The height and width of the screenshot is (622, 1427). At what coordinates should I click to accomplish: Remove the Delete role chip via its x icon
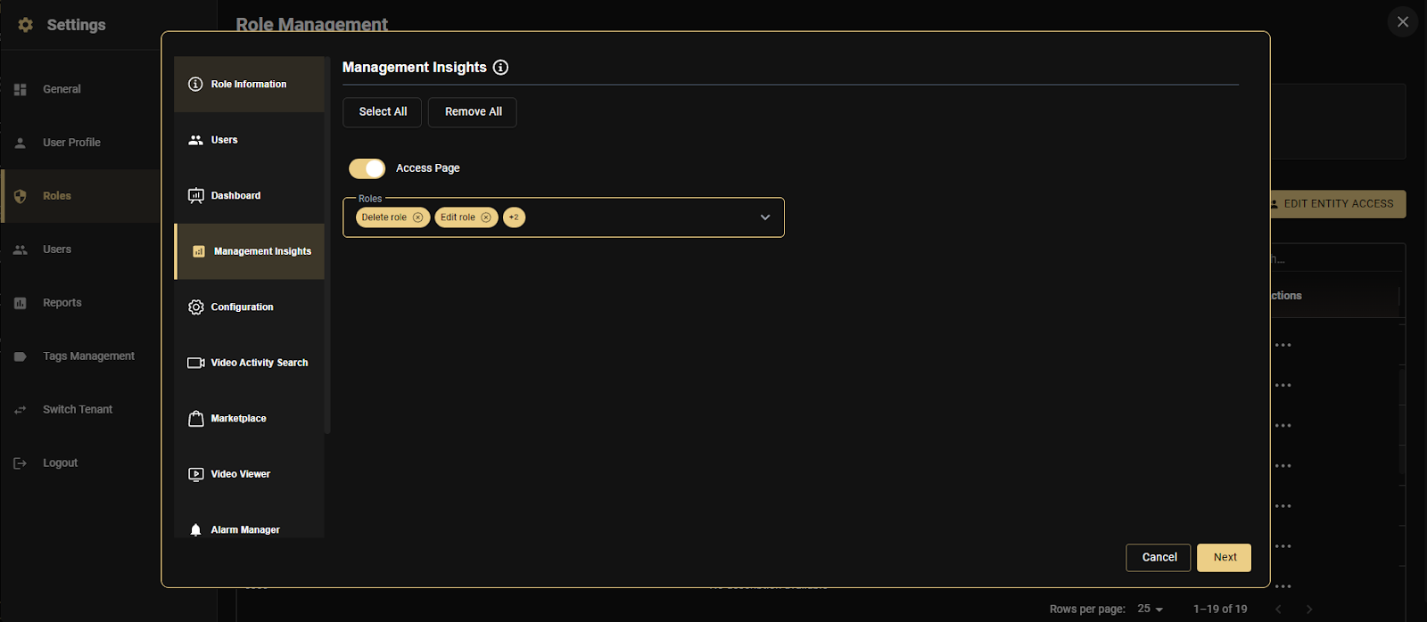tap(417, 217)
